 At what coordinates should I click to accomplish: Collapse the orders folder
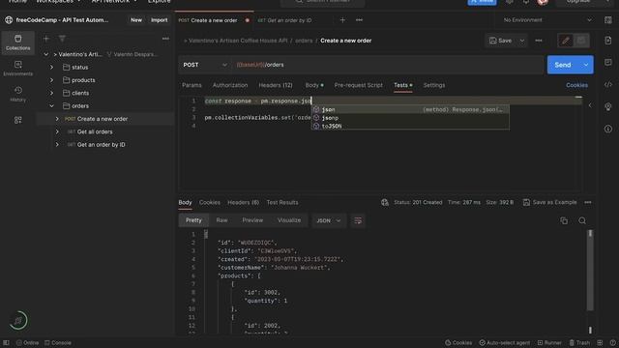pyautogui.click(x=51, y=106)
